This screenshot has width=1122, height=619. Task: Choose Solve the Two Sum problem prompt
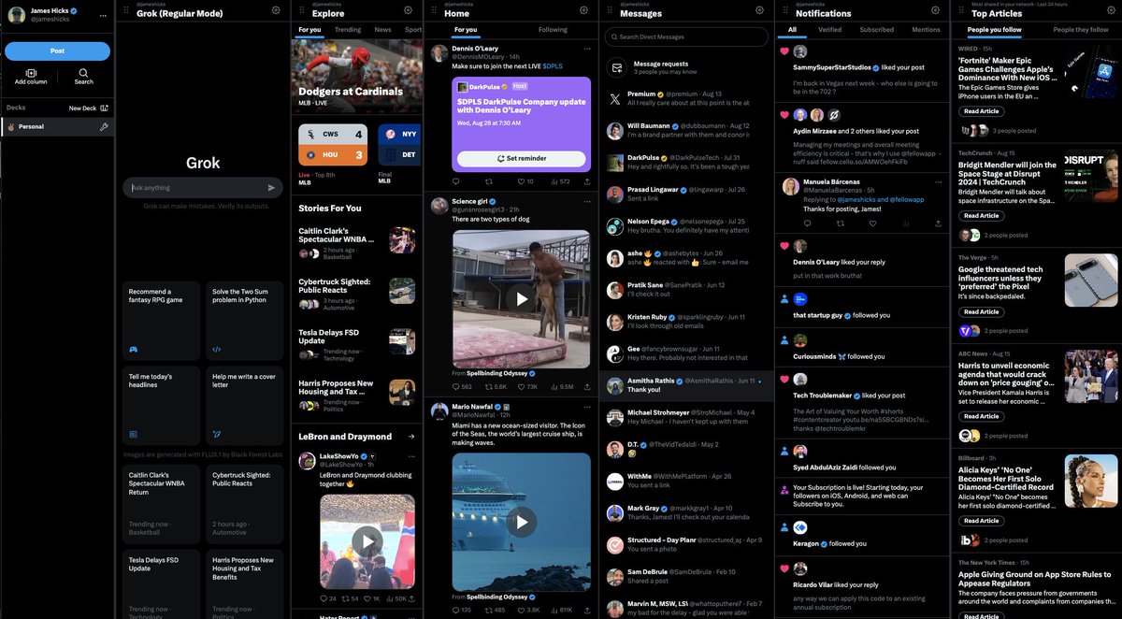pos(244,321)
